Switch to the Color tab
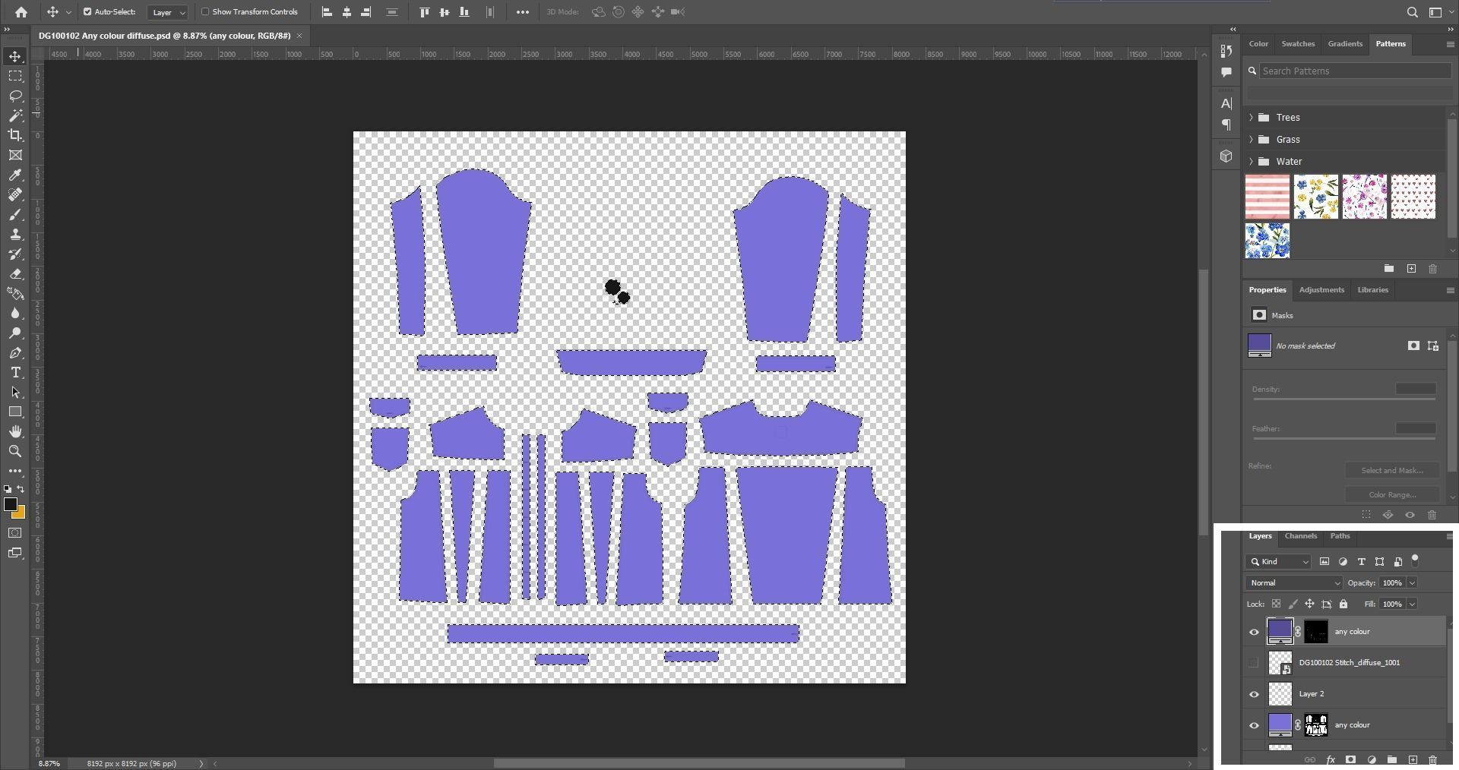This screenshot has height=770, width=1459. 1258,44
